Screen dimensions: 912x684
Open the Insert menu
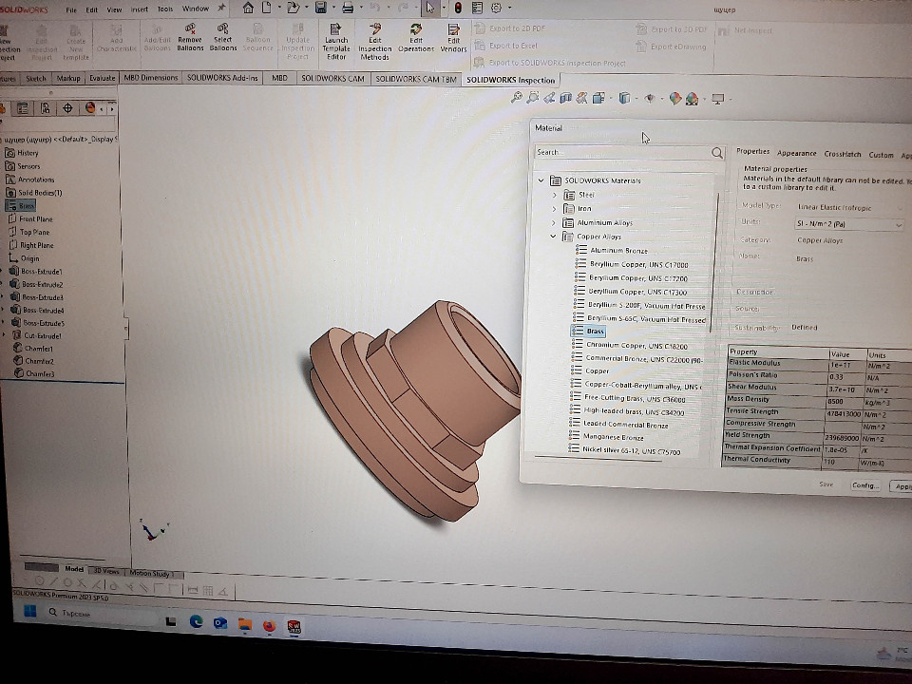[x=139, y=9]
